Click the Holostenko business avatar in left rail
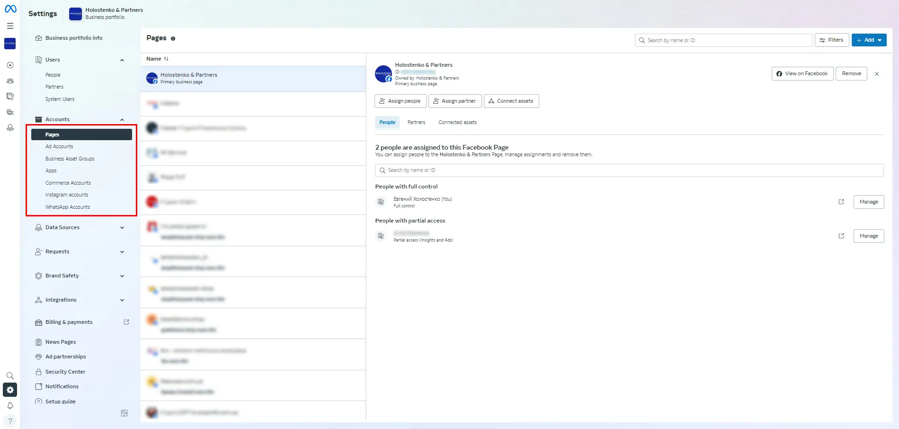The height and width of the screenshot is (429, 899). [x=10, y=44]
